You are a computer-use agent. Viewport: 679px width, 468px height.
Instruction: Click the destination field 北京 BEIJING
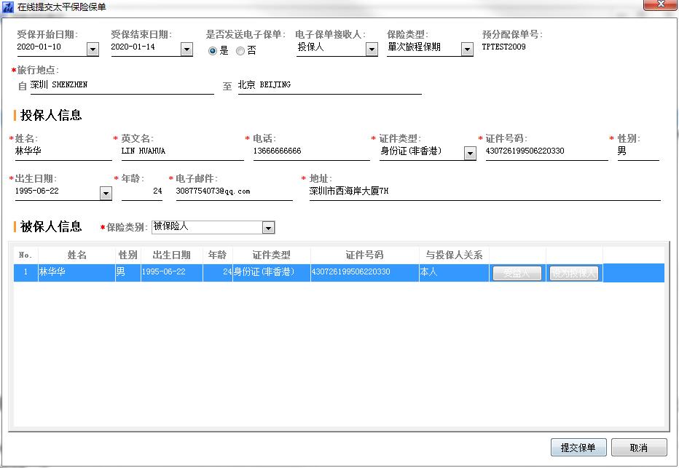(x=329, y=85)
